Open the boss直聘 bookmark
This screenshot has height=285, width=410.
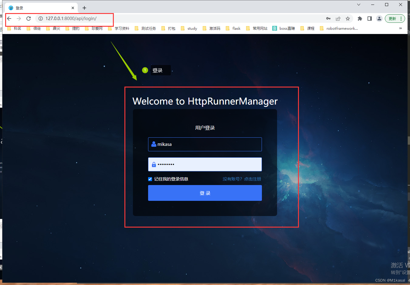pyautogui.click(x=284, y=28)
